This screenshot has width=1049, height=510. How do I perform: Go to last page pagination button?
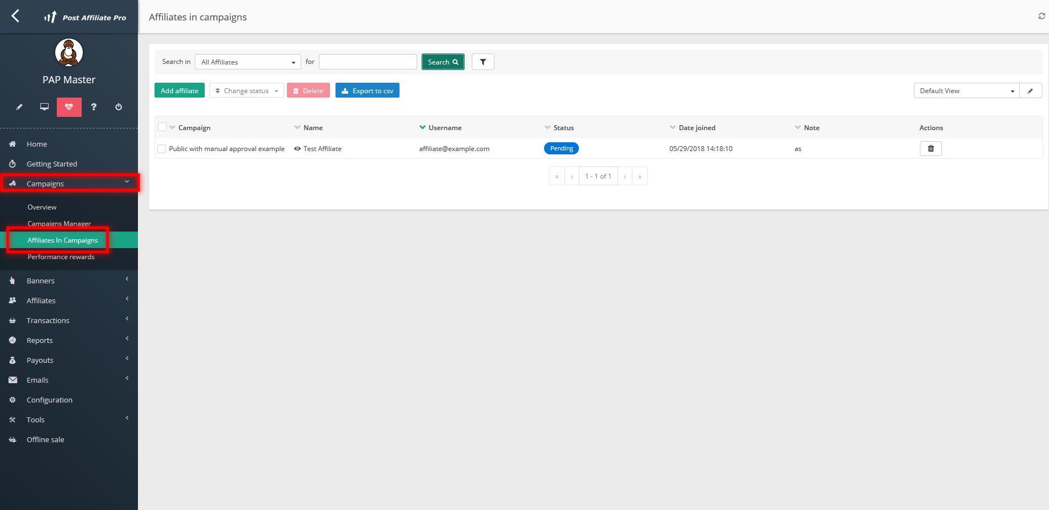click(640, 176)
